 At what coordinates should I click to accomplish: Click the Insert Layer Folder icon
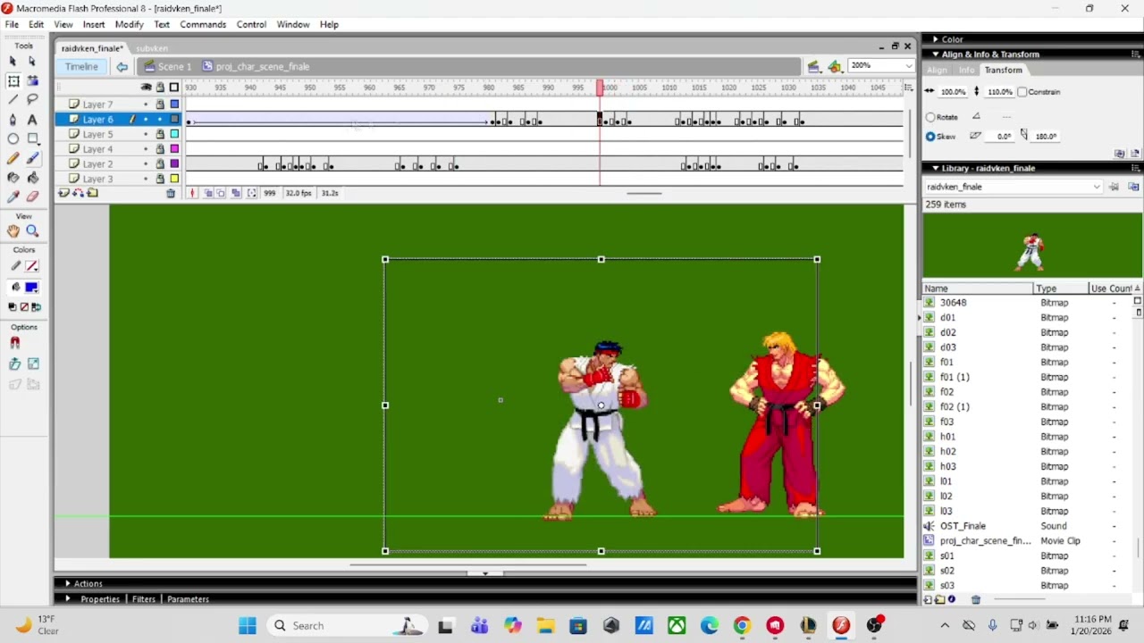[93, 193]
